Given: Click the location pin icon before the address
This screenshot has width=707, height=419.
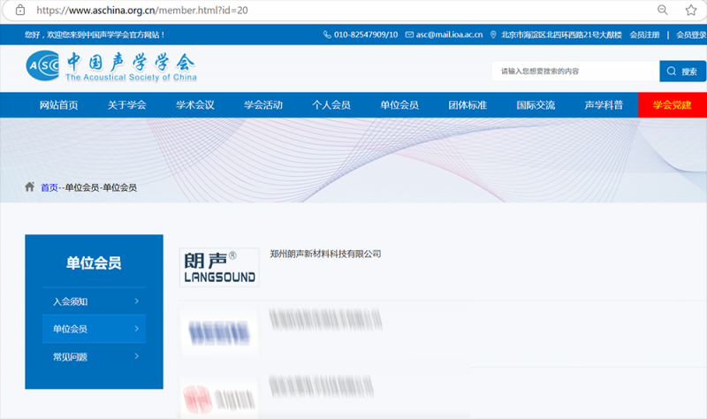Looking at the screenshot, I should (493, 34).
